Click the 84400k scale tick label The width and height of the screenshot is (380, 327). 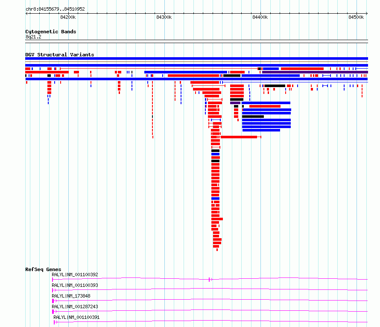(260, 17)
